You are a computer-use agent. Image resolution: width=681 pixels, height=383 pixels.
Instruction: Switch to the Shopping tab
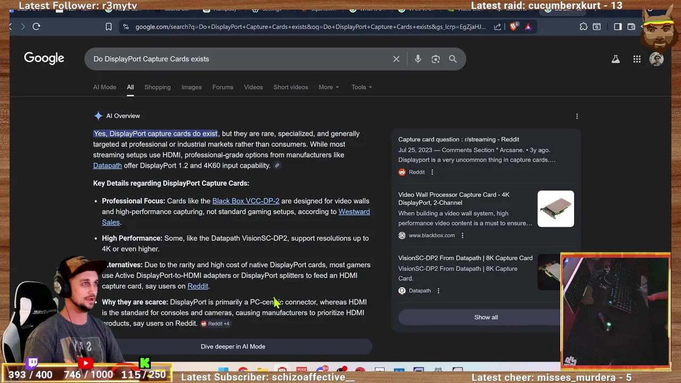(x=157, y=87)
